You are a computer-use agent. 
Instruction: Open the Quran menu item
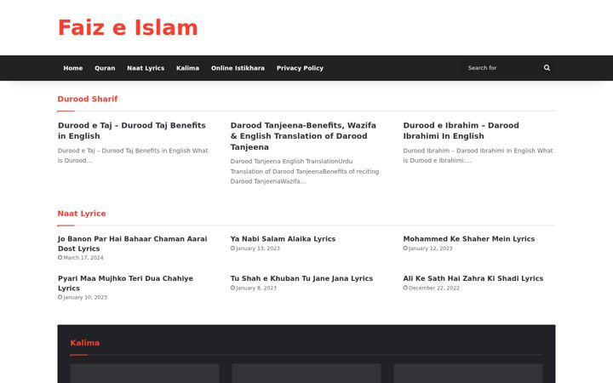coord(105,68)
